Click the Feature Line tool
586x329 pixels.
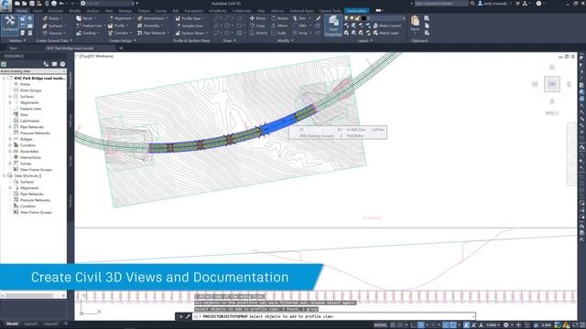pos(90,26)
